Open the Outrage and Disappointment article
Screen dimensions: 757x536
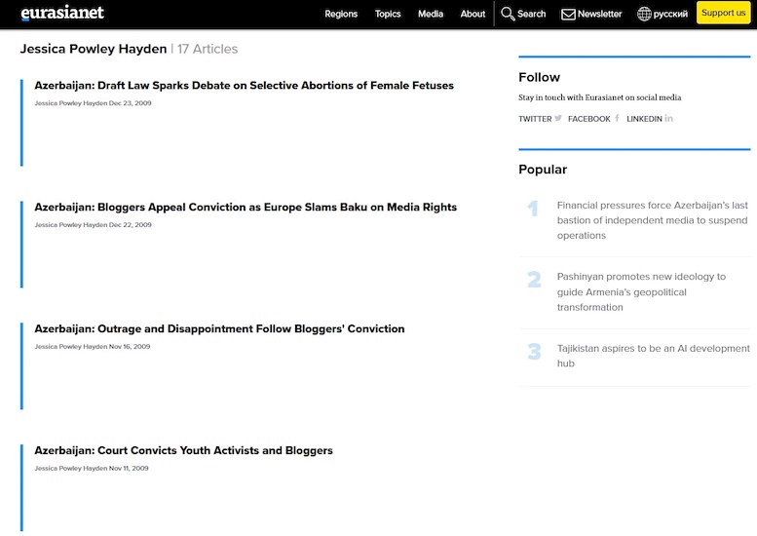point(219,328)
